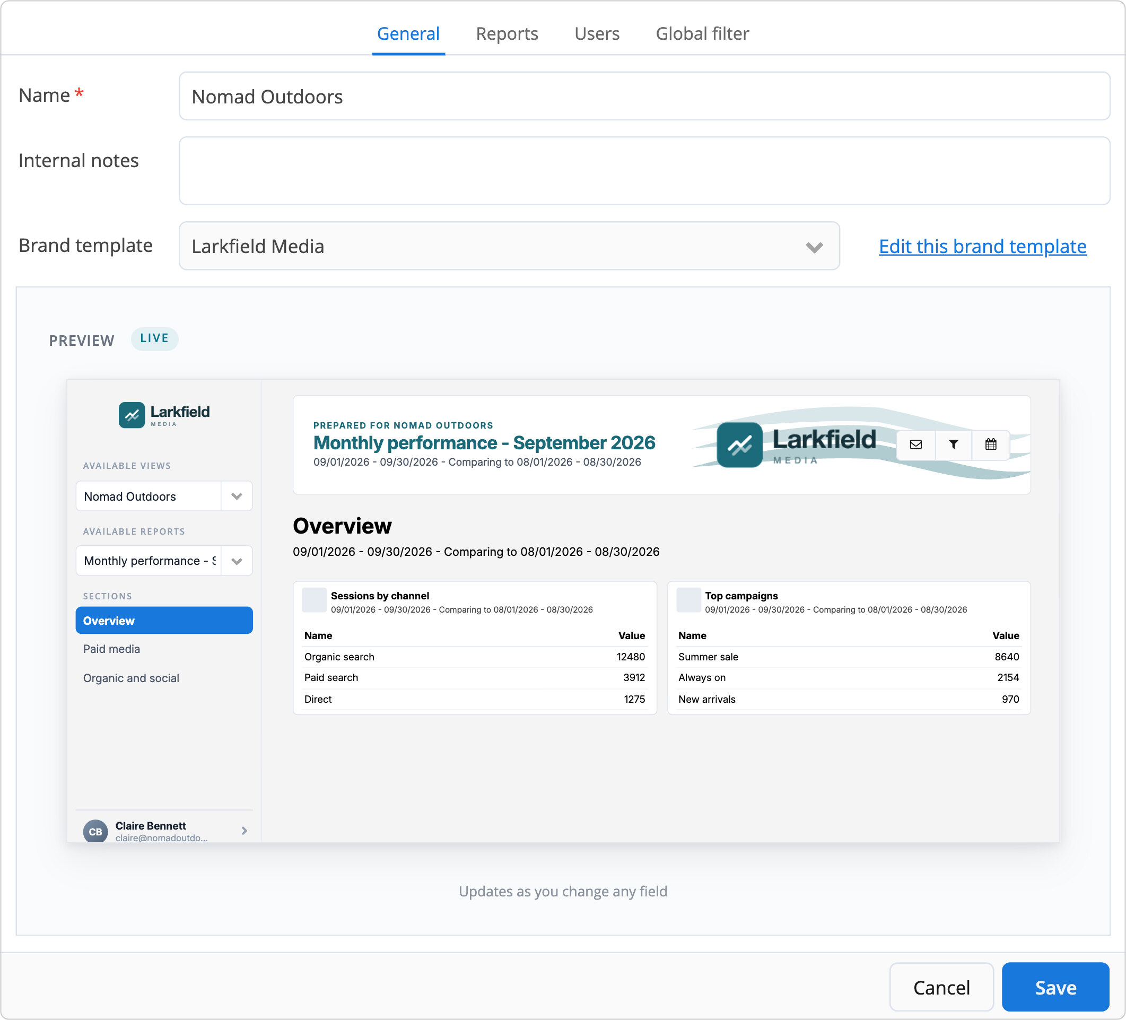
Task: Click the Larkfield Media sidebar logo
Action: [x=164, y=415]
